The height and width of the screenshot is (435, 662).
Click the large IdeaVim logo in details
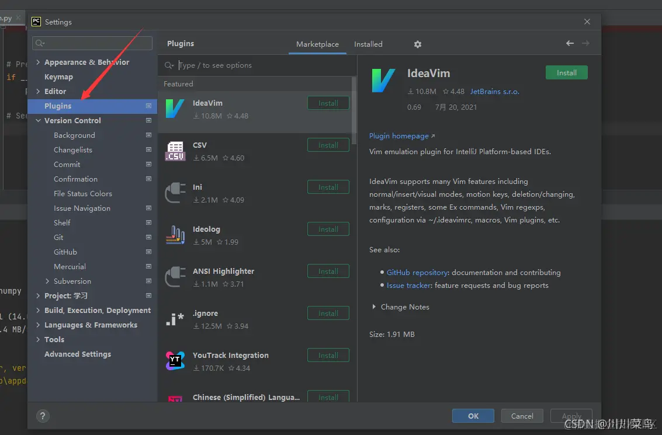383,81
